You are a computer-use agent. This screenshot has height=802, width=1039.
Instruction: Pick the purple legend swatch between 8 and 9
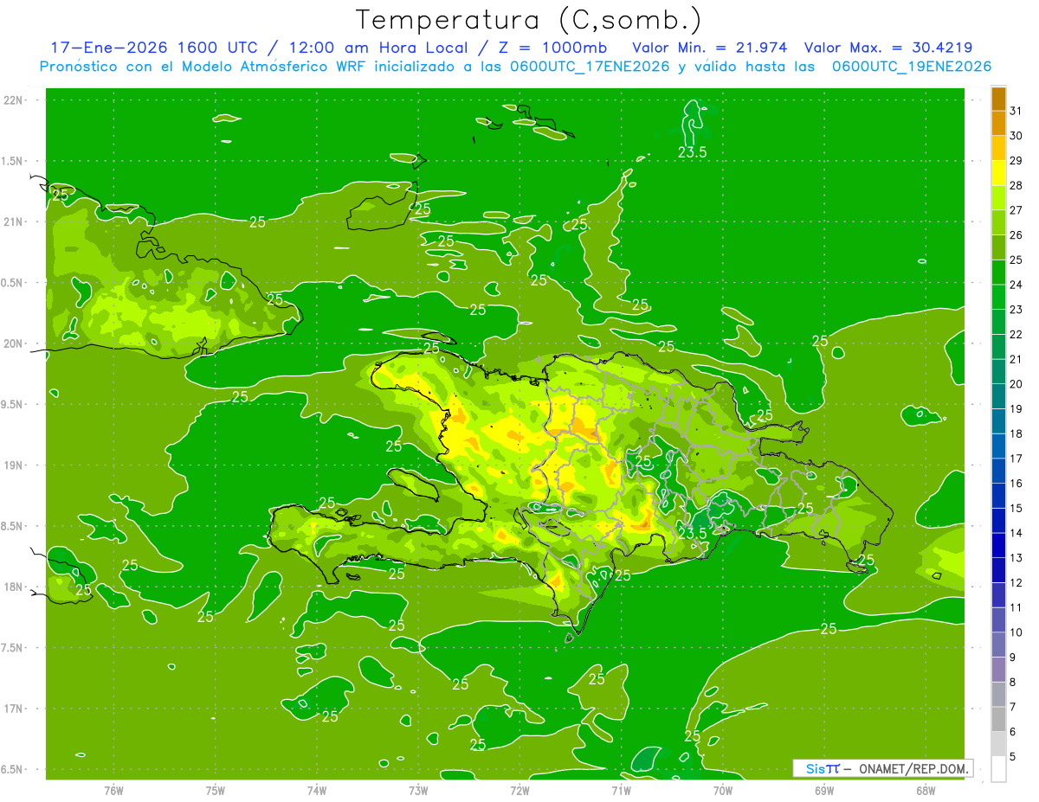998,670
